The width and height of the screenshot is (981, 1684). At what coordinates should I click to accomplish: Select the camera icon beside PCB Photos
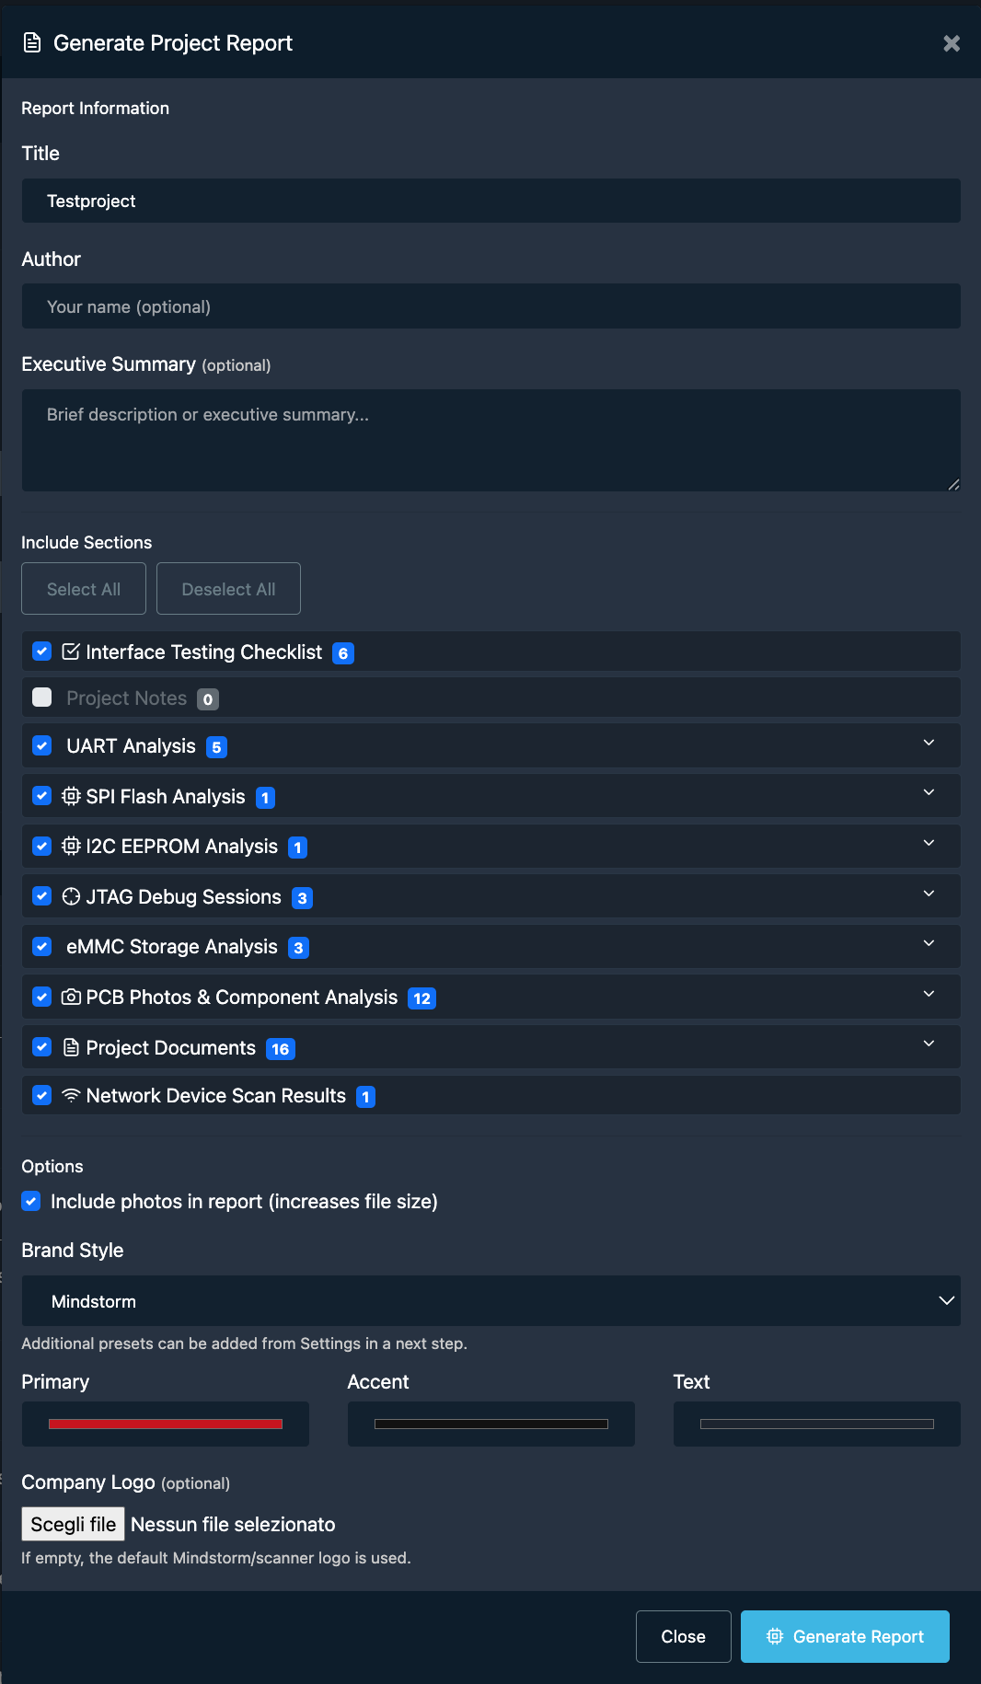click(x=71, y=997)
